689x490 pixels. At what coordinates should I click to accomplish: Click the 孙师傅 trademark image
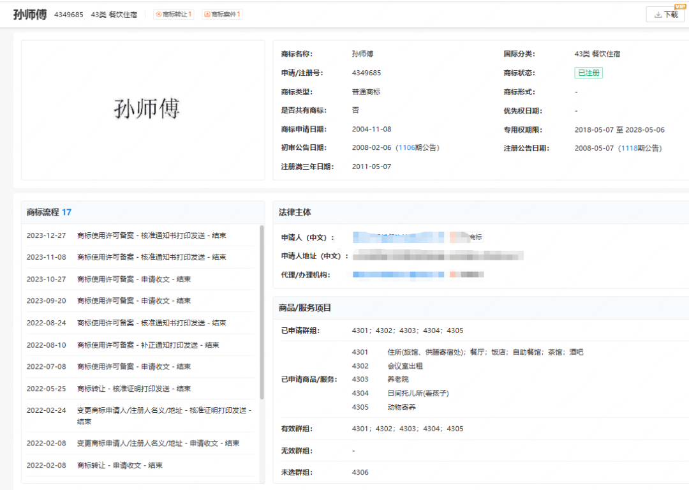tap(147, 108)
